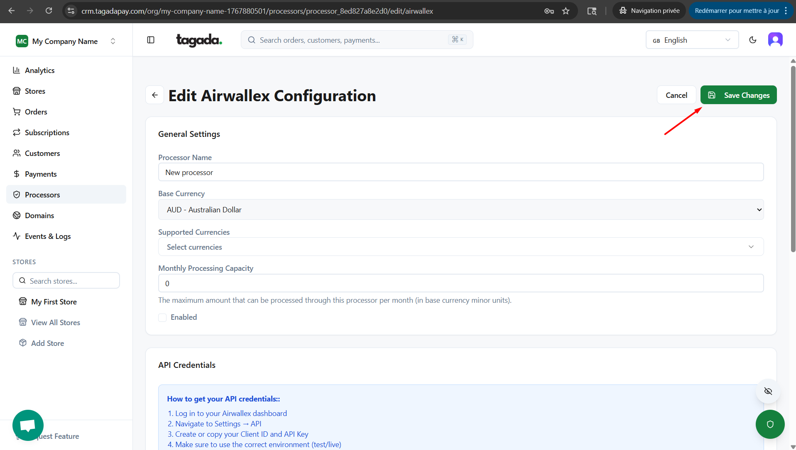The width and height of the screenshot is (796, 450).
Task: Click the Search stores field
Action: coord(66,281)
